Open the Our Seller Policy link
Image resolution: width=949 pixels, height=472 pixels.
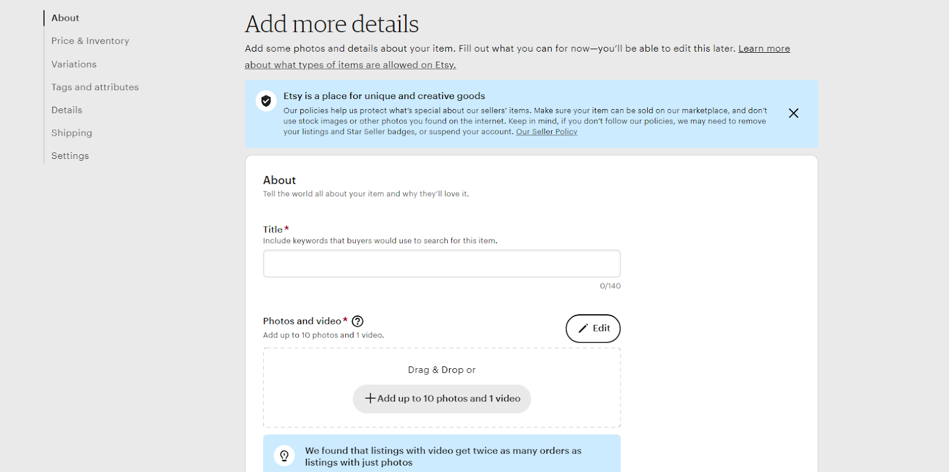pos(546,131)
